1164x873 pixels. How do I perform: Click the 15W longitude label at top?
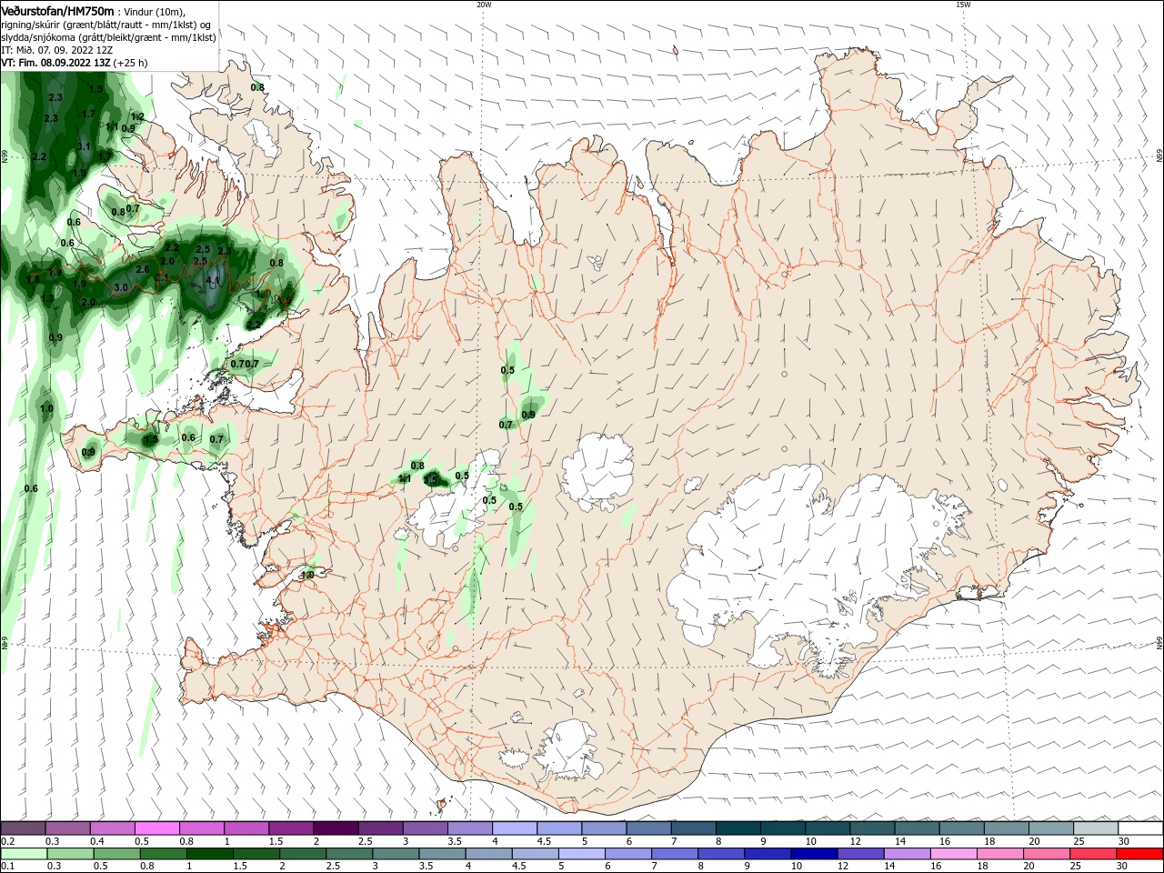[x=963, y=5]
